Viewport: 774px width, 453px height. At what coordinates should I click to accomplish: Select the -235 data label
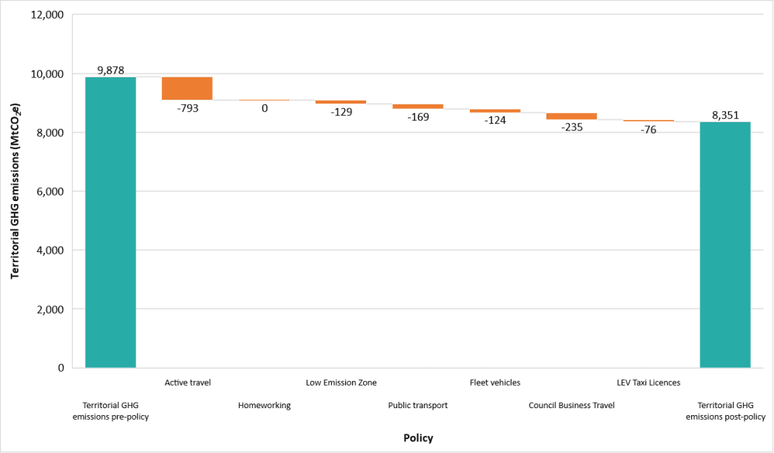click(571, 128)
